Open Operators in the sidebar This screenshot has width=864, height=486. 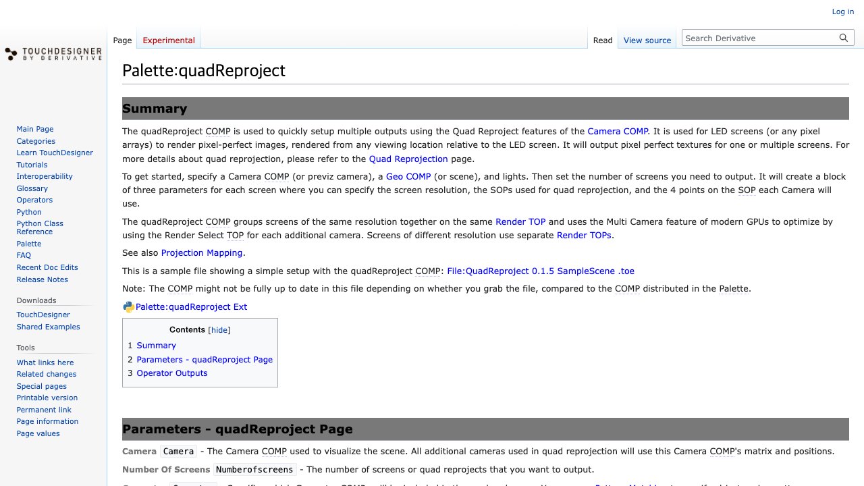34,200
